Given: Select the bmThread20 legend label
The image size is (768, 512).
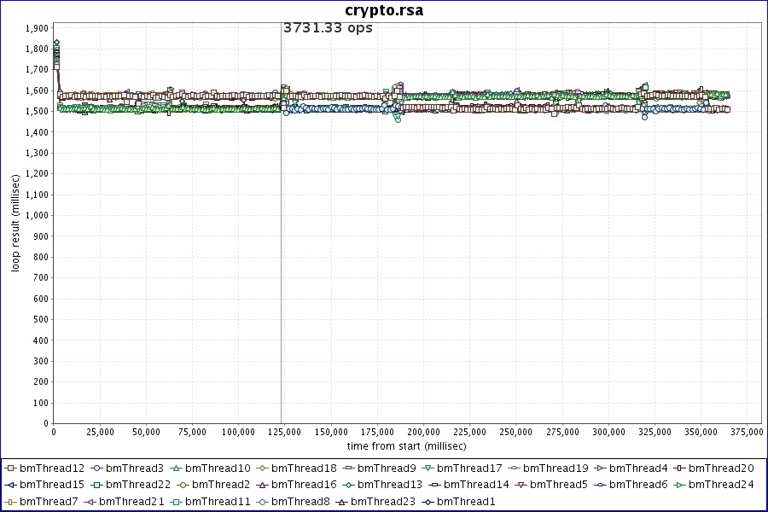Looking at the screenshot, I should 721,468.
